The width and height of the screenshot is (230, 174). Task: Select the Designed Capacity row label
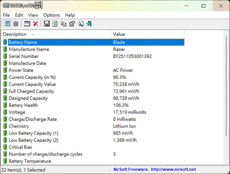click(x=28, y=98)
